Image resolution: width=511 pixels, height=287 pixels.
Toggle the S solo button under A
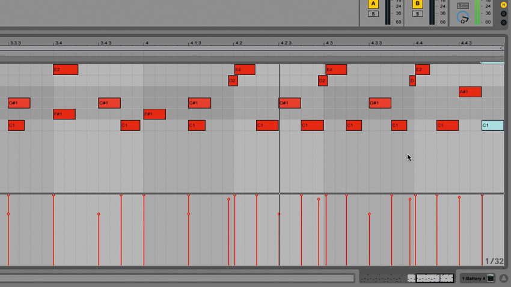click(x=373, y=14)
